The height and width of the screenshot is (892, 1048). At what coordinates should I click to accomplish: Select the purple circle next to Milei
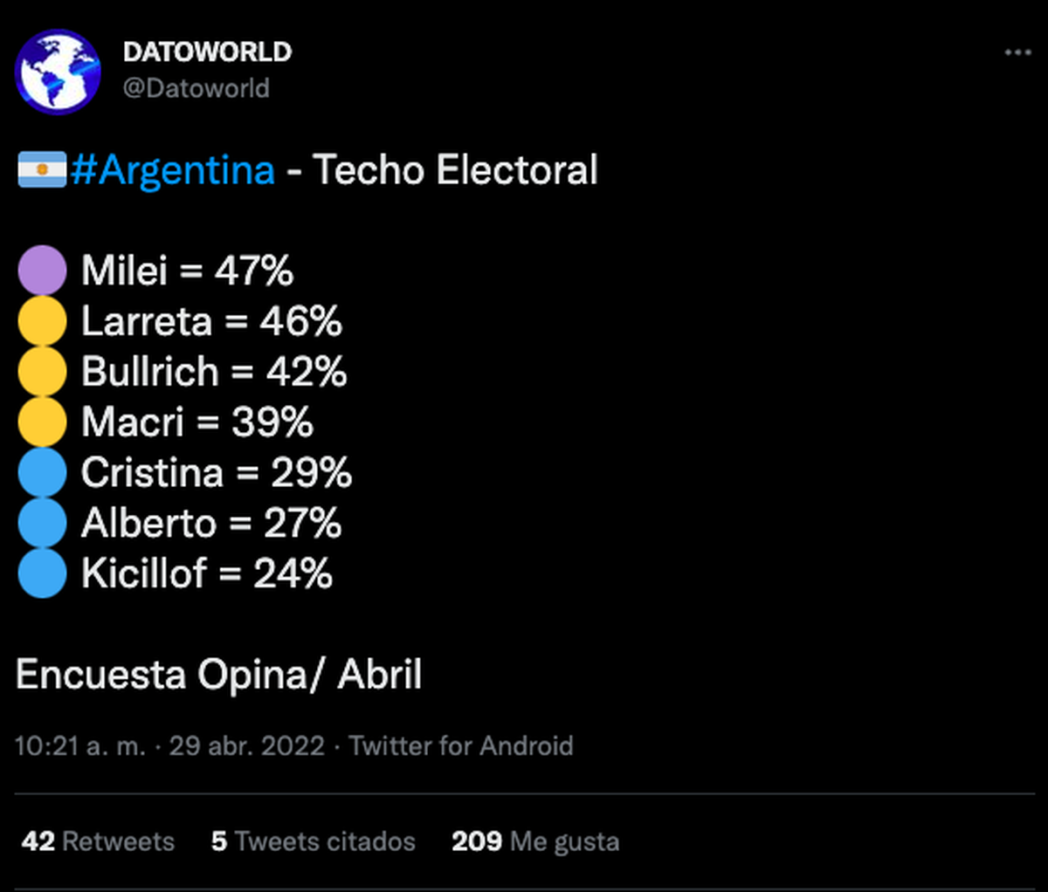pos(42,270)
